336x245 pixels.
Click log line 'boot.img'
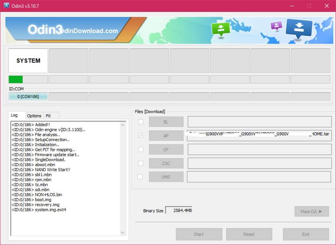[31, 200]
